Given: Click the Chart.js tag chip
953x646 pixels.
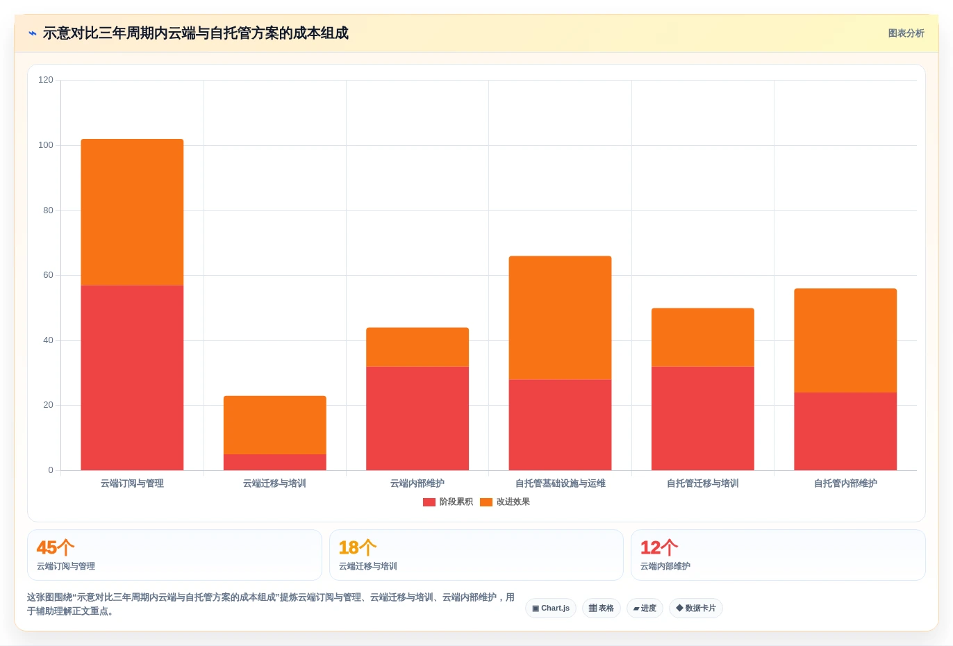Looking at the screenshot, I should [x=551, y=608].
